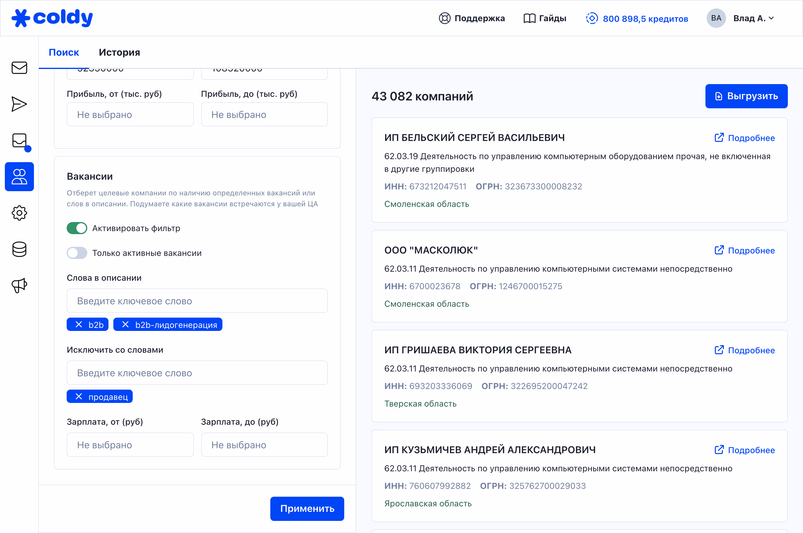The height and width of the screenshot is (533, 803).
Task: Open the gear settings sidebar icon
Action: [19, 213]
